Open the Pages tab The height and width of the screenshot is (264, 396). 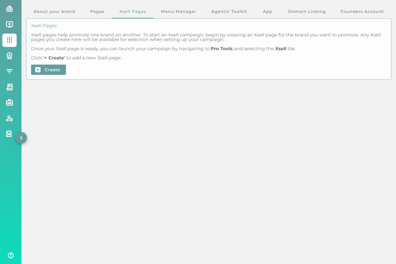pyautogui.click(x=97, y=12)
